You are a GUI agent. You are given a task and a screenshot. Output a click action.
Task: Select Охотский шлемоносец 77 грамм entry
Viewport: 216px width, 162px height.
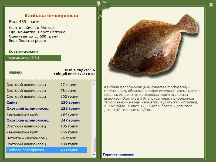46,85
